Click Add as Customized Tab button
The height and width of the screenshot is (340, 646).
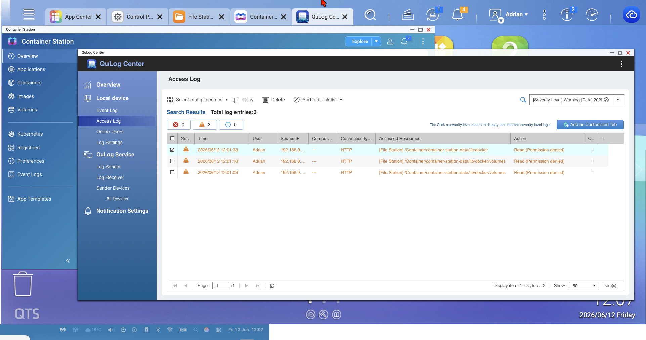click(x=590, y=125)
